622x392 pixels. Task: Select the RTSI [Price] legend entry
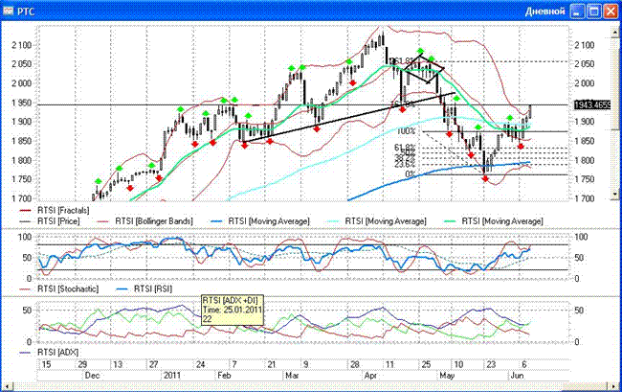pyautogui.click(x=50, y=221)
